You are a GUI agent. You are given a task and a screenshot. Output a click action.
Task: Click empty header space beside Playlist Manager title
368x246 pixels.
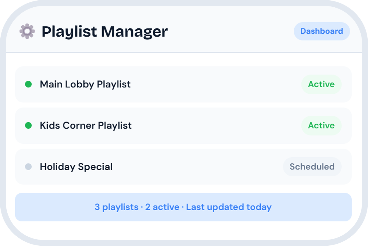click(x=231, y=31)
